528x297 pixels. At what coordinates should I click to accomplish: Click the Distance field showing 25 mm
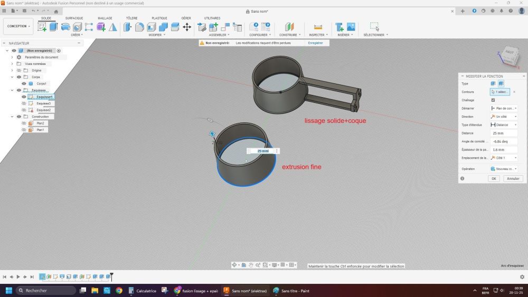[504, 133]
